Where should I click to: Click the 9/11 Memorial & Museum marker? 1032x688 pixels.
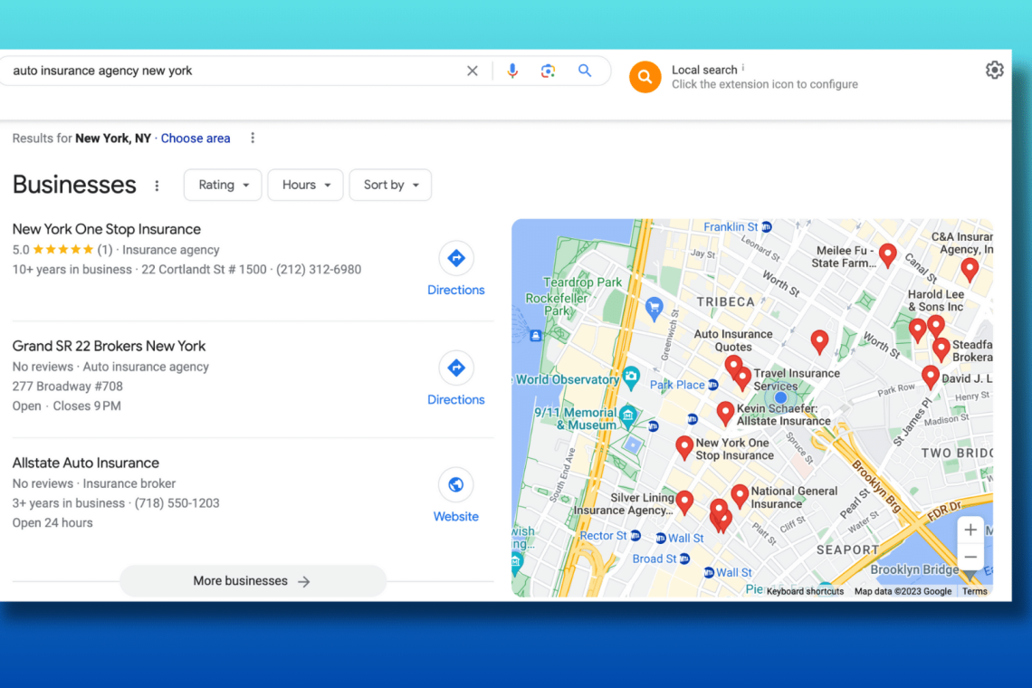(x=628, y=415)
